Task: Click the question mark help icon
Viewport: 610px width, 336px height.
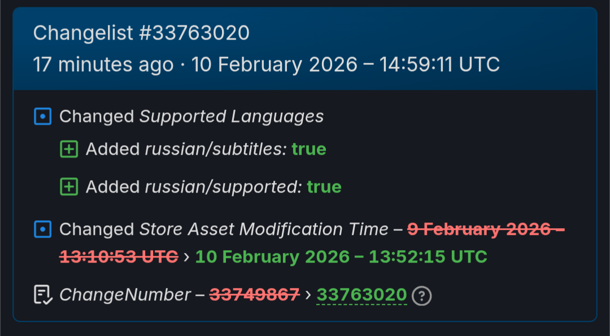Action: coord(421,295)
